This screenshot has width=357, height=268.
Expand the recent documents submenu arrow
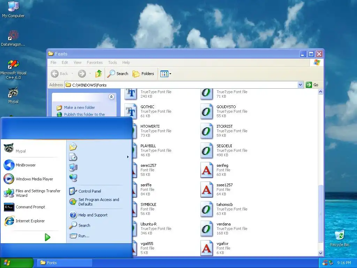click(x=128, y=157)
